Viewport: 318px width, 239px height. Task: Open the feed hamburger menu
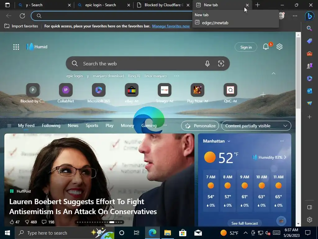tap(9, 126)
